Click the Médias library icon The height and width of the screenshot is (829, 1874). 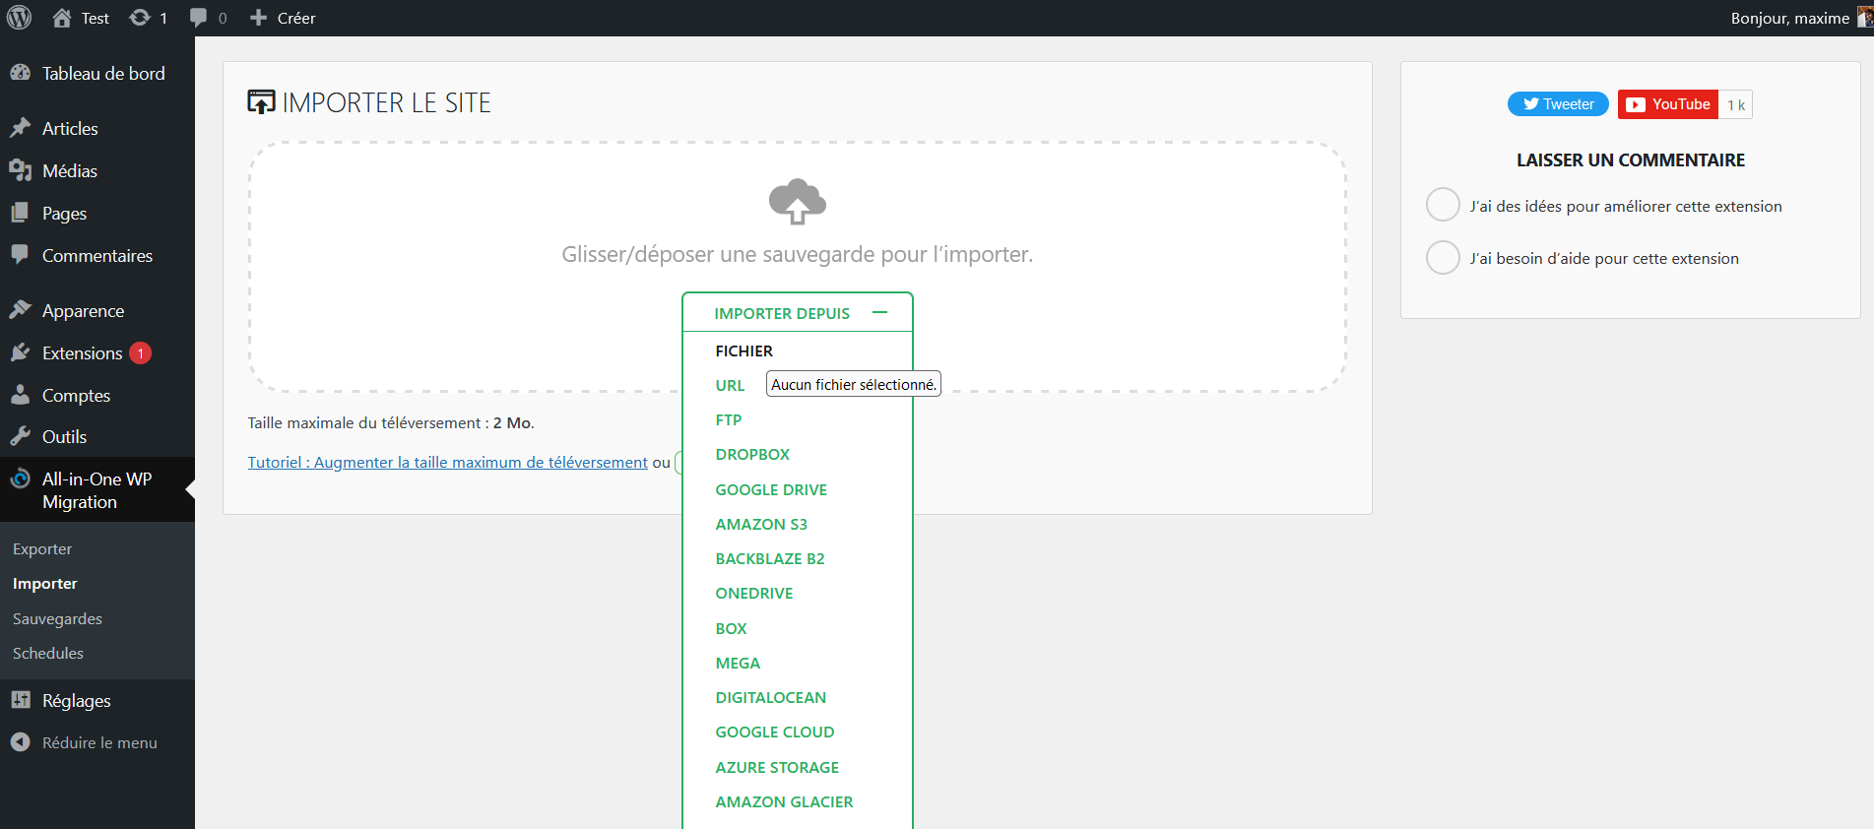click(20, 170)
